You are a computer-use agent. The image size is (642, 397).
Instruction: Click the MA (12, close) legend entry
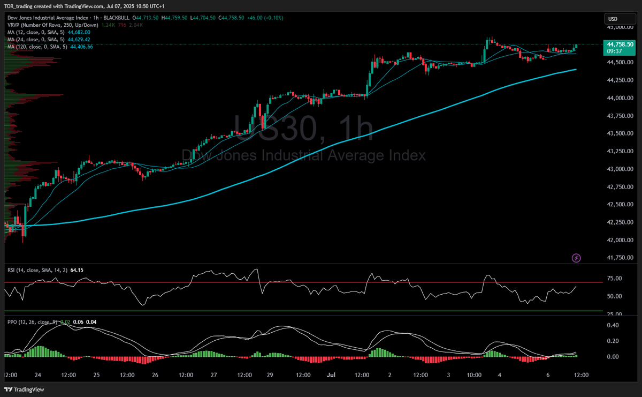coord(32,32)
